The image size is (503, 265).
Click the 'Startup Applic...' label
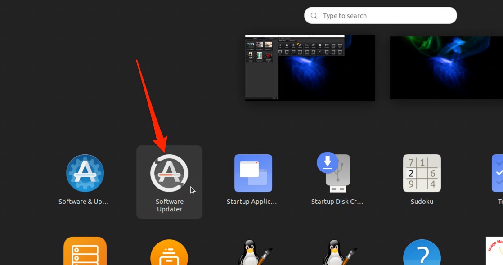pyautogui.click(x=251, y=202)
